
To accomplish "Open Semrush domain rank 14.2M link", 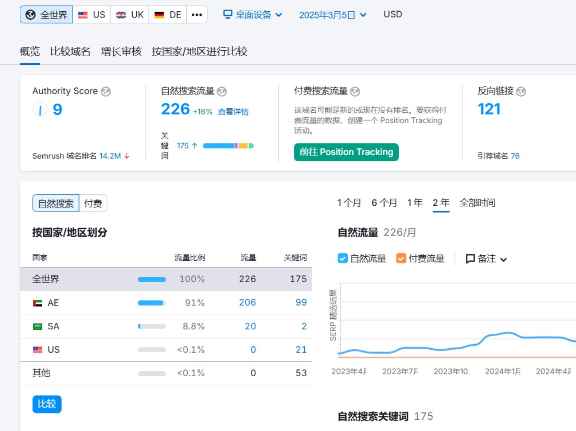I will [x=110, y=156].
